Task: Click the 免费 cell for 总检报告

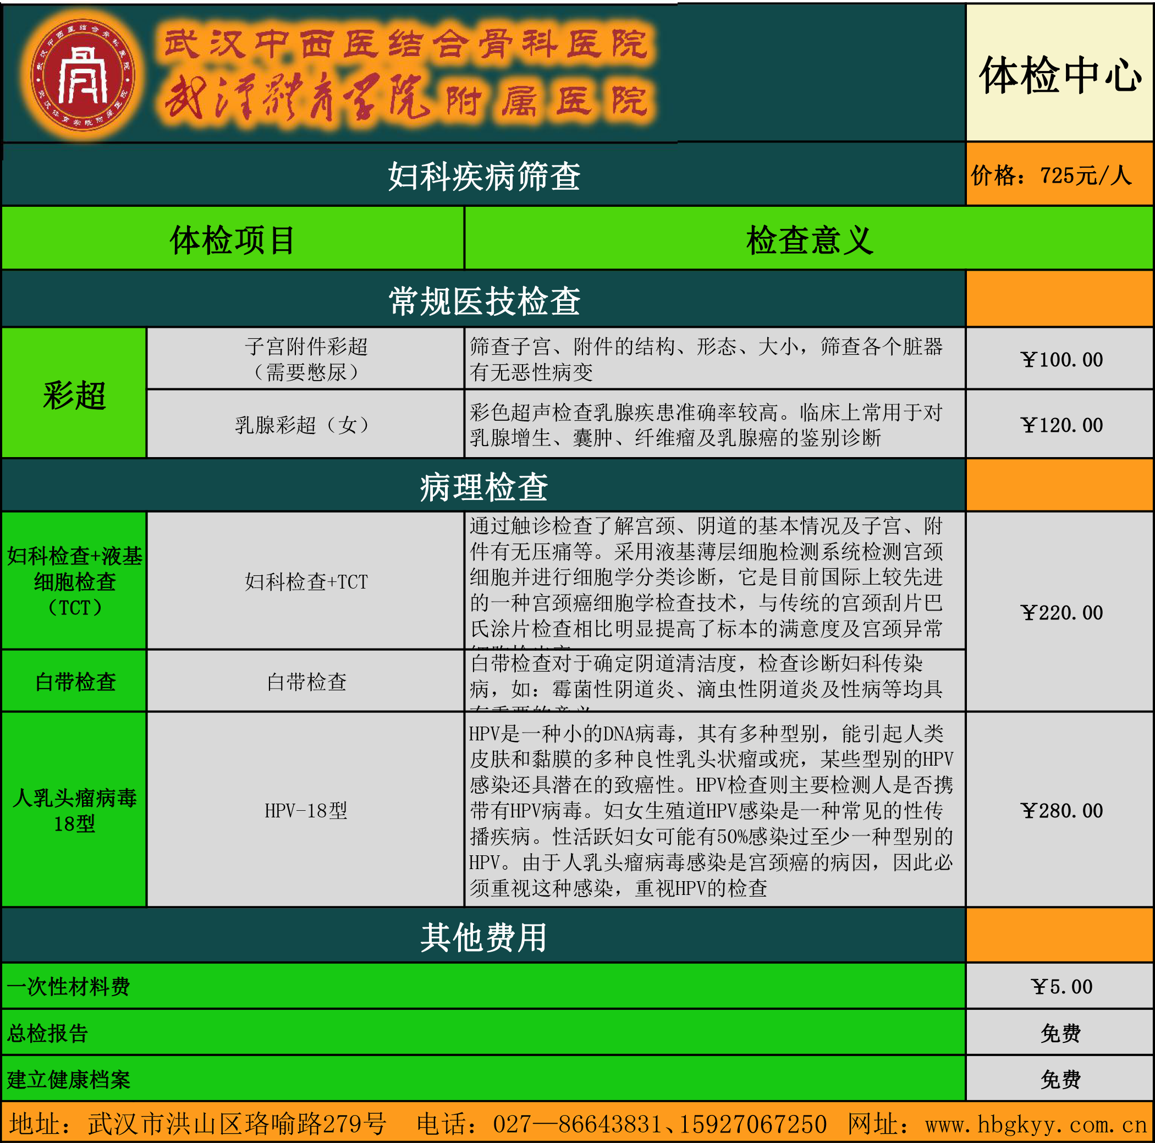Action: (1060, 1032)
